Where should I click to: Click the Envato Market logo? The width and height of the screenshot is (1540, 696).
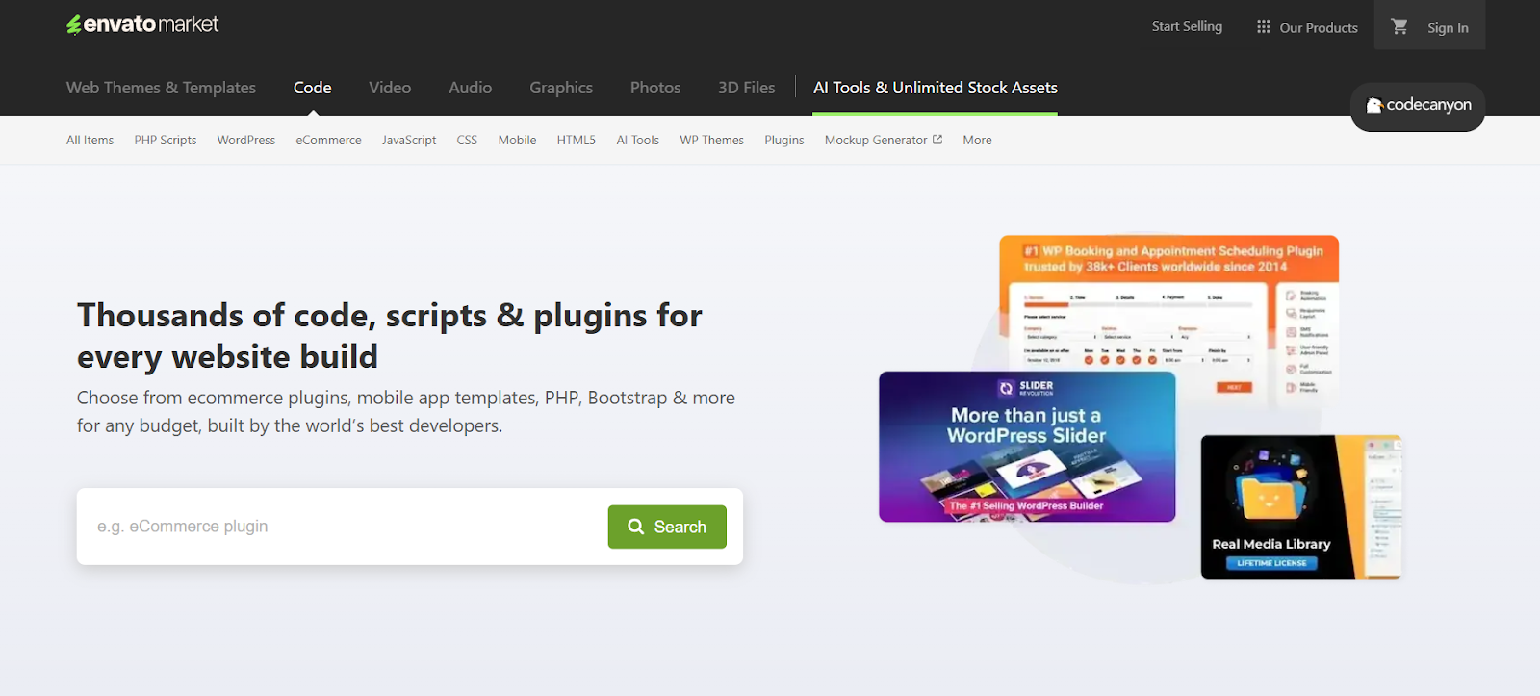point(142,24)
